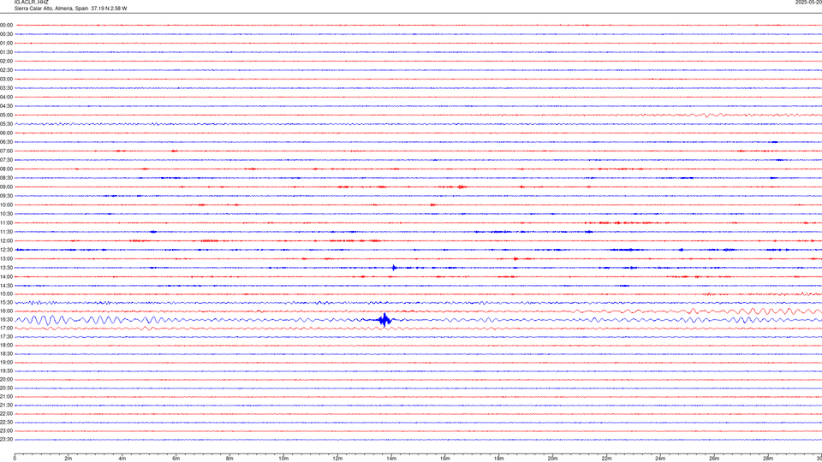The width and height of the screenshot is (822, 462).
Task: Select the 13:30 time label
Action: [6, 267]
